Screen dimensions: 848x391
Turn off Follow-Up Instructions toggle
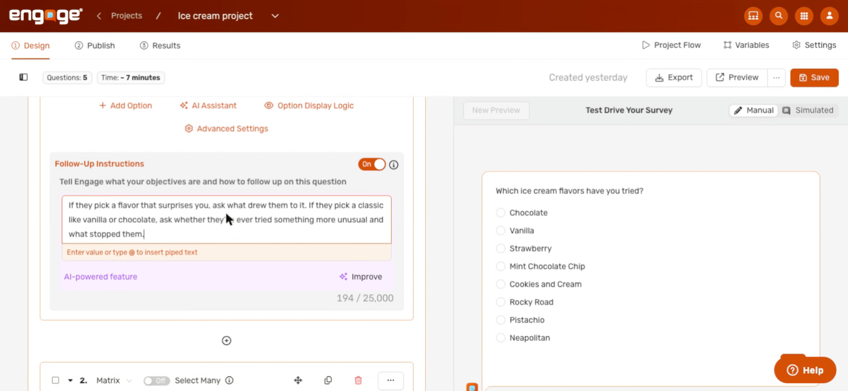(x=372, y=164)
